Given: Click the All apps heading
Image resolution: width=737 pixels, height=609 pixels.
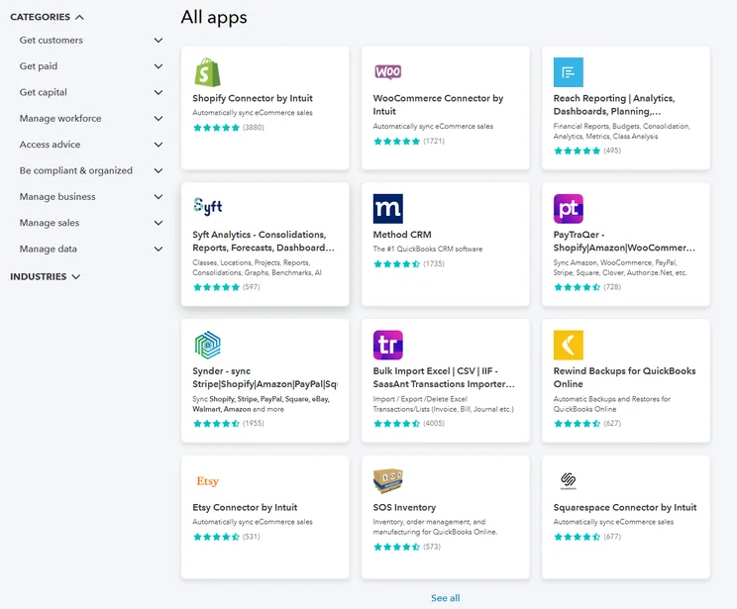Looking at the screenshot, I should [214, 18].
